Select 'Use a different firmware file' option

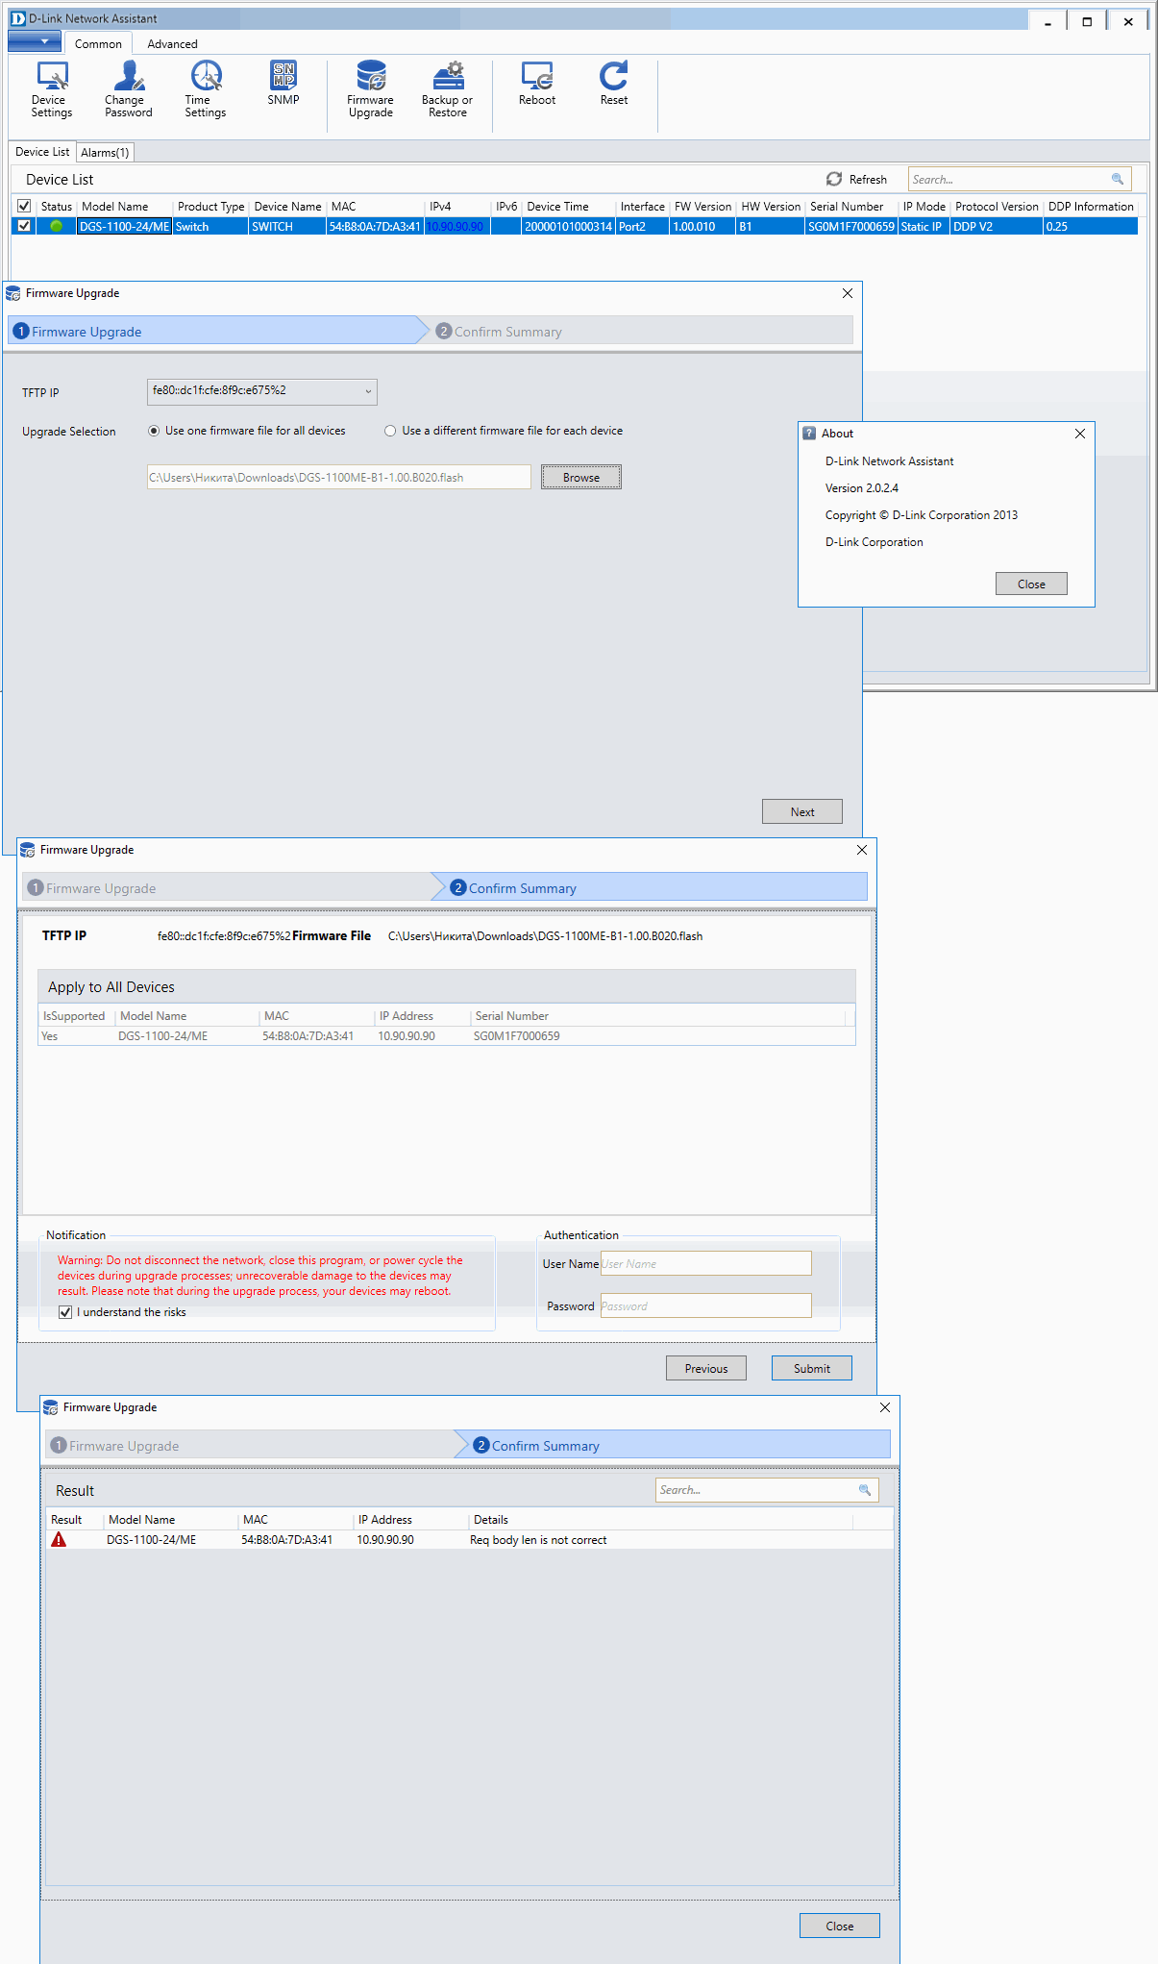390,431
